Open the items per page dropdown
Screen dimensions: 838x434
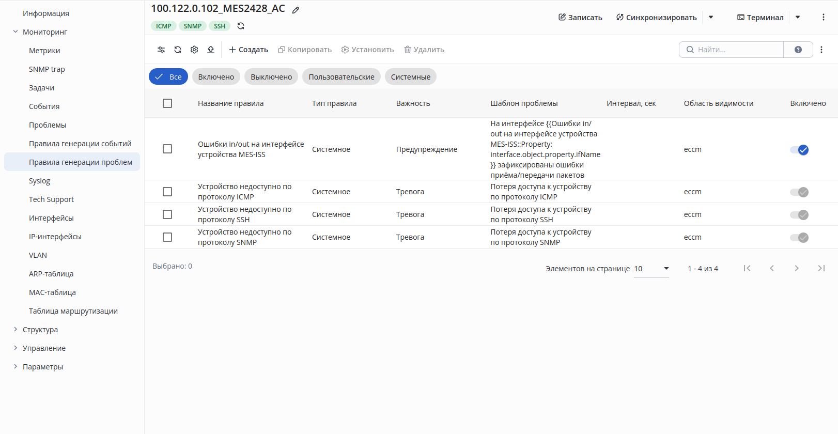pos(651,269)
